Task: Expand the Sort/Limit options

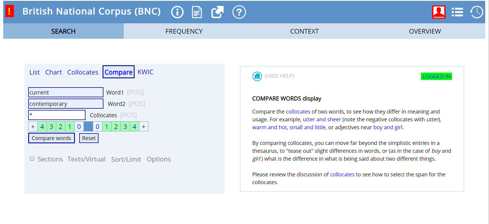Action: [126, 159]
